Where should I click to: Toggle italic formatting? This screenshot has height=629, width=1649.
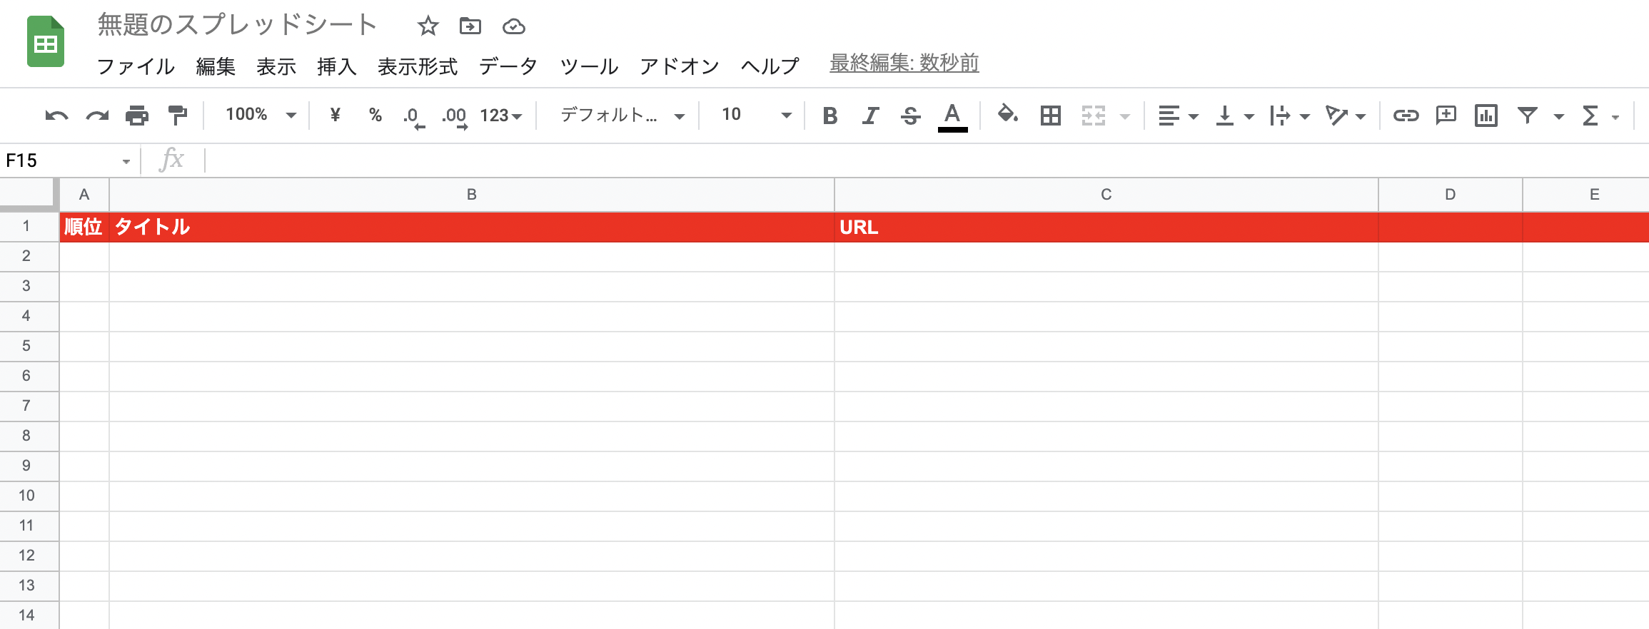870,116
